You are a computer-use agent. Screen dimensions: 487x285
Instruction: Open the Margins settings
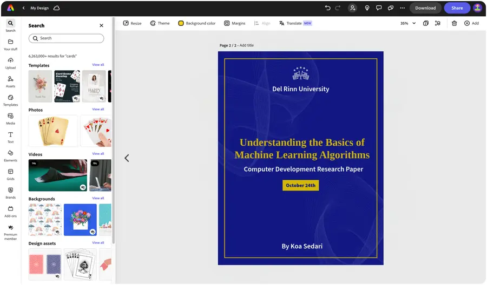[235, 23]
